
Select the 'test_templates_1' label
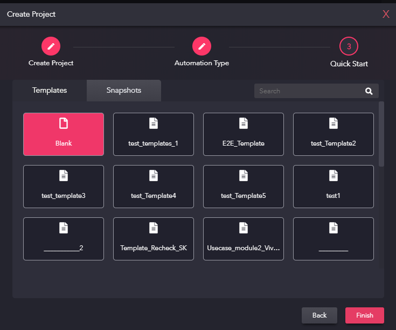tap(153, 143)
